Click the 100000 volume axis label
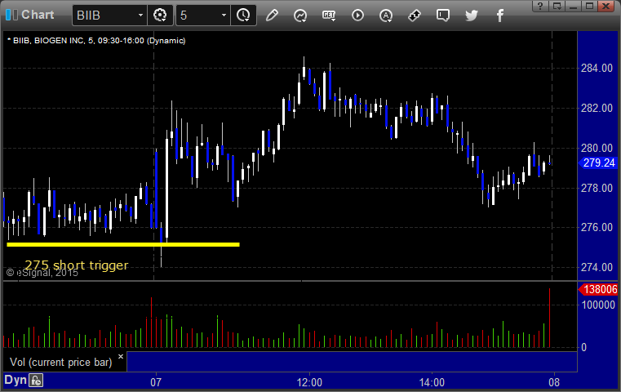The image size is (621, 392). tap(598, 305)
